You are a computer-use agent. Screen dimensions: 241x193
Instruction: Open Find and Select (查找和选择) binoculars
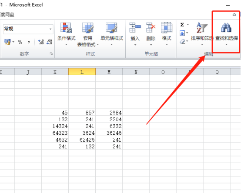pyautogui.click(x=226, y=34)
